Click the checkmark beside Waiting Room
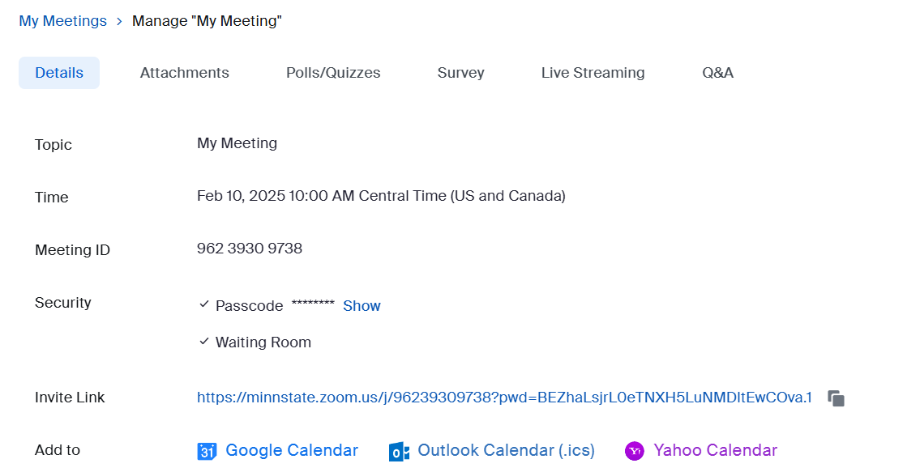The image size is (920, 472). click(x=204, y=342)
